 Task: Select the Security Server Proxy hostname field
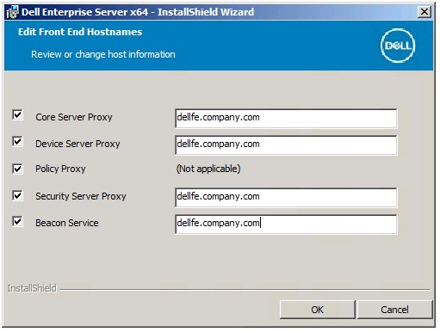(286, 198)
